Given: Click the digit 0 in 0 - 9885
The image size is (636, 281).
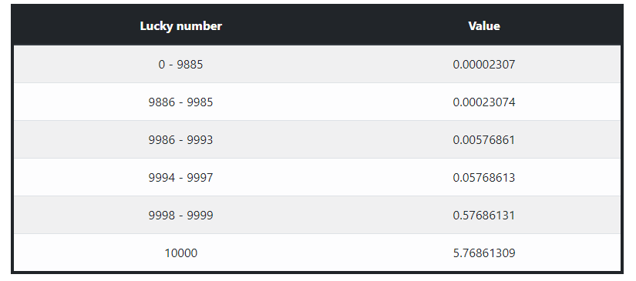Looking at the screenshot, I should point(162,65).
